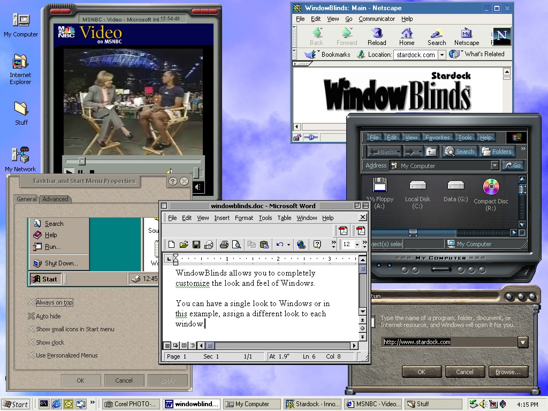This screenshot has height=411, width=548.
Task: Toggle the Auto hide option
Action: pyautogui.click(x=32, y=316)
